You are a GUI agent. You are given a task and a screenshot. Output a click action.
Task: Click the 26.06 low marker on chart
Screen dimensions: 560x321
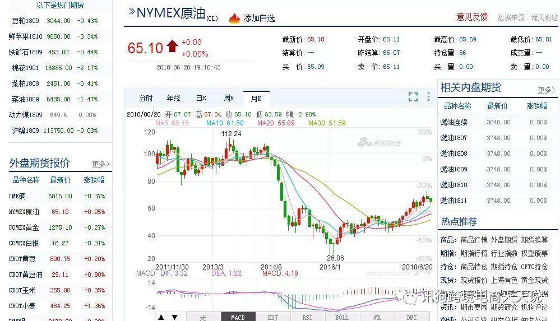click(x=335, y=258)
